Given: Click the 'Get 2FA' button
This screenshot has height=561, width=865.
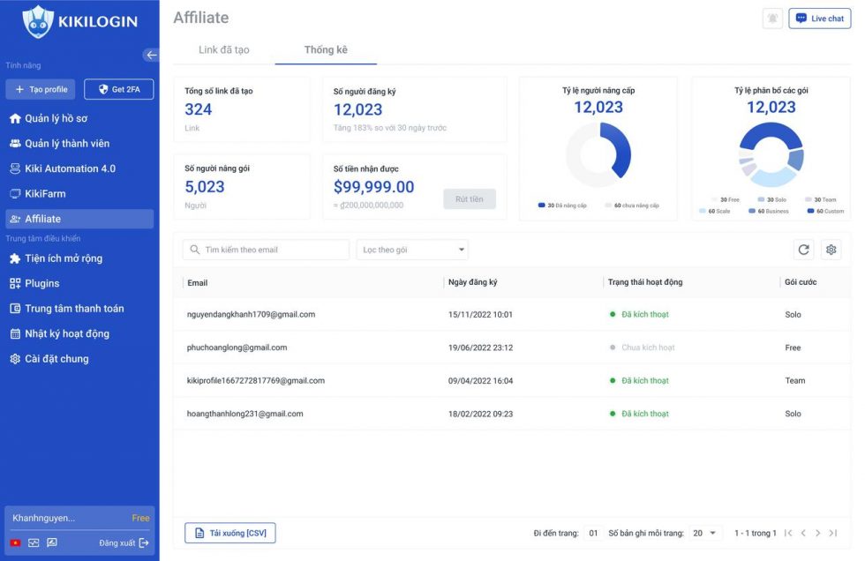Looking at the screenshot, I should [118, 89].
